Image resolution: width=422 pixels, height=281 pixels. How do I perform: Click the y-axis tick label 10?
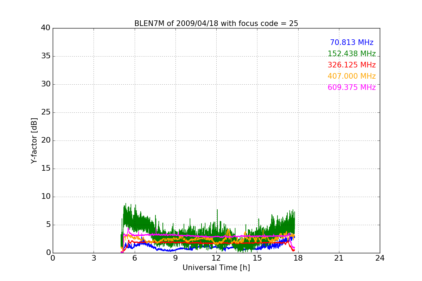point(46,197)
